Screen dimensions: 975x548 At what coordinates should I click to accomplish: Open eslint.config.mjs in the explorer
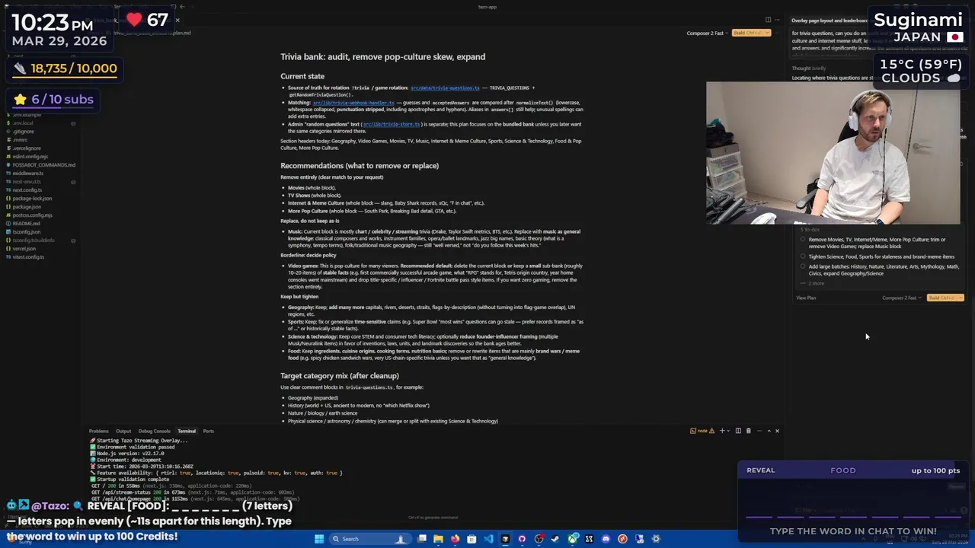coord(30,156)
